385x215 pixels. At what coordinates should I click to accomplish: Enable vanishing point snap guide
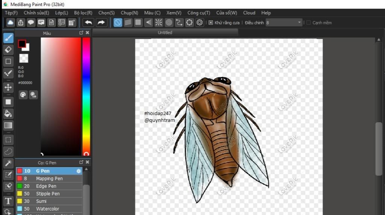click(149, 23)
